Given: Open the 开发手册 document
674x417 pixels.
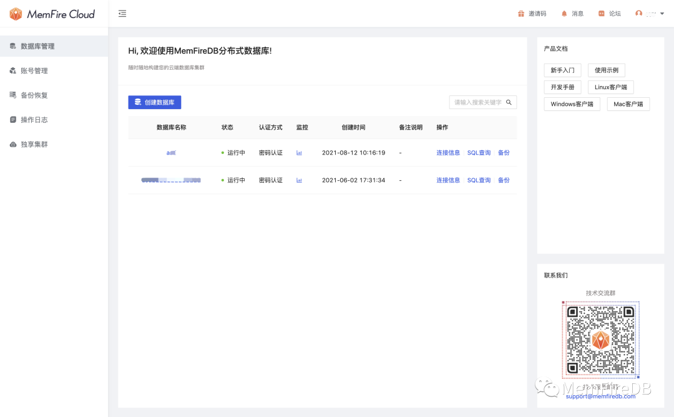Looking at the screenshot, I should (563, 87).
